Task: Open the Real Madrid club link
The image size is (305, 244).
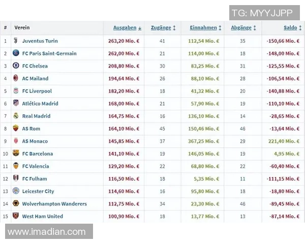Action: tap(36, 116)
